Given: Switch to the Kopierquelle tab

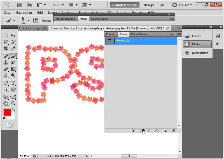Looking at the screenshot, I should [x=99, y=18].
